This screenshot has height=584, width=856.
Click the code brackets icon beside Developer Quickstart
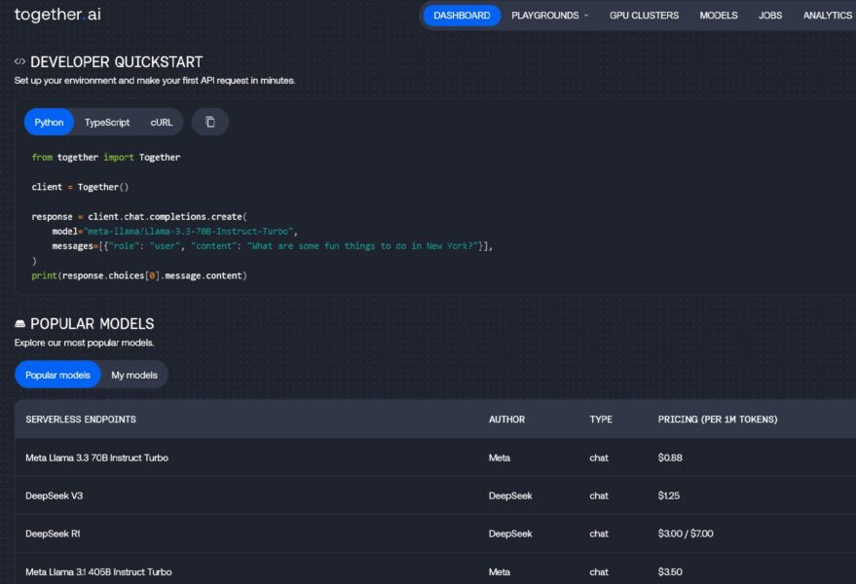pos(19,61)
